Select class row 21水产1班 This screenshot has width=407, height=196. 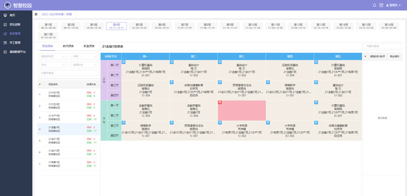pos(69,117)
